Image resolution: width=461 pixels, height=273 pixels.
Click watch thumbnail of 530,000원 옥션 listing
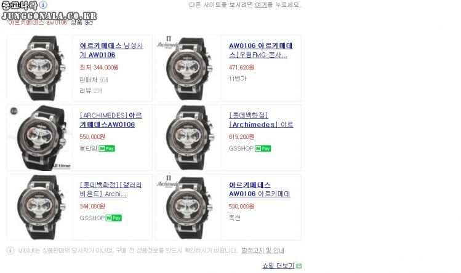188,207
